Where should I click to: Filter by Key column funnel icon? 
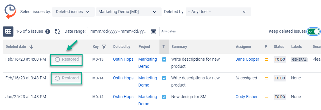tap(104, 47)
